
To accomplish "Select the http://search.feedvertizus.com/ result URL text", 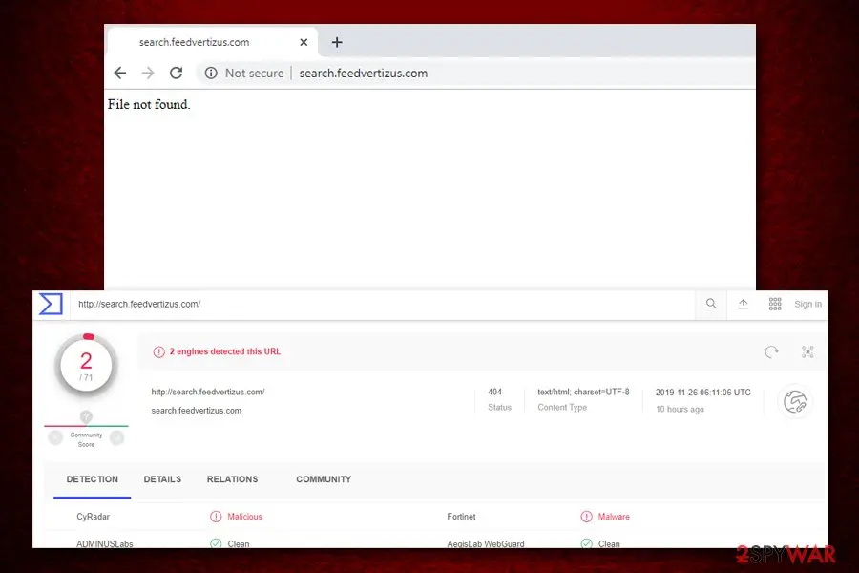I will (208, 392).
